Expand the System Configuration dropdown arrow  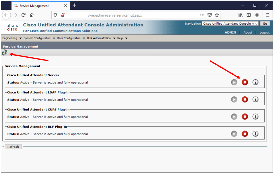[54, 38]
